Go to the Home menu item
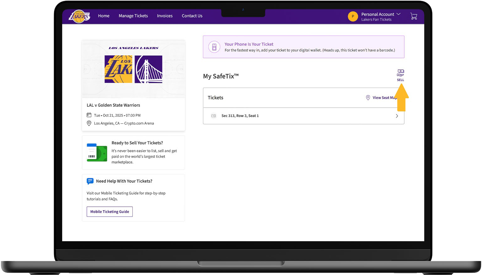482x275 pixels. [104, 16]
